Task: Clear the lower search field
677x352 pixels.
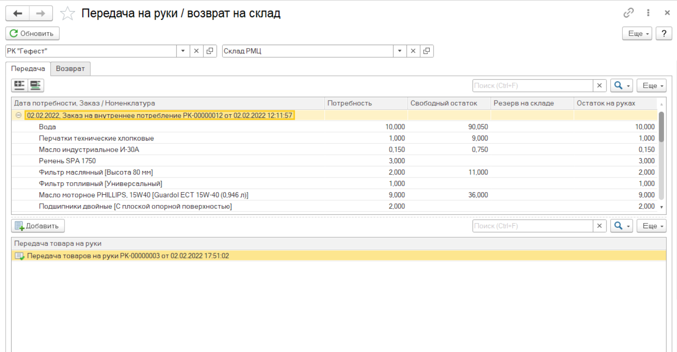Action: point(599,226)
